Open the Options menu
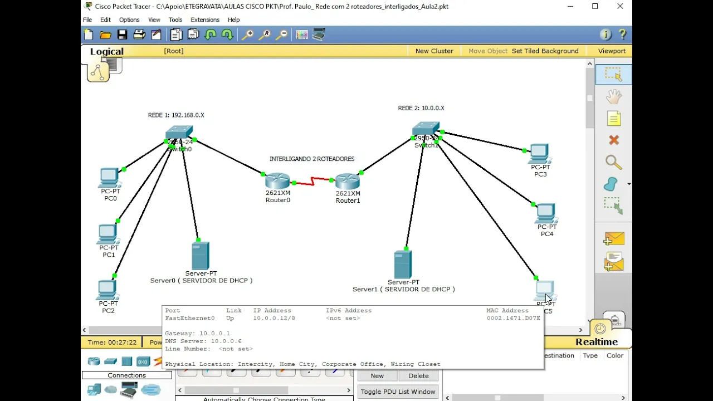This screenshot has height=401, width=713. (x=129, y=19)
